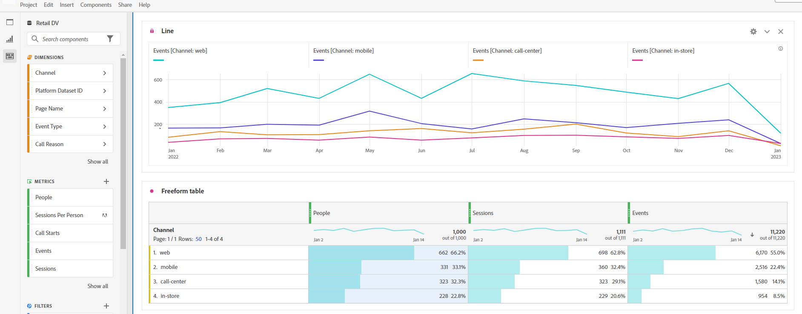Open the Project menu
Viewport: 802px width, 314px height.
coord(29,5)
